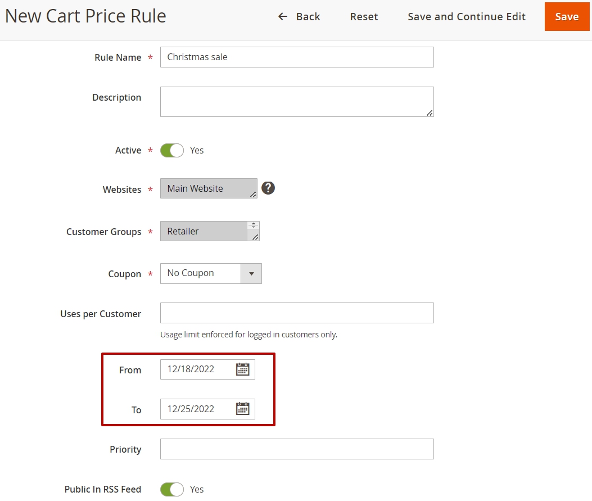The height and width of the screenshot is (501, 592).
Task: Open the To date calendar picker
Action: [242, 409]
